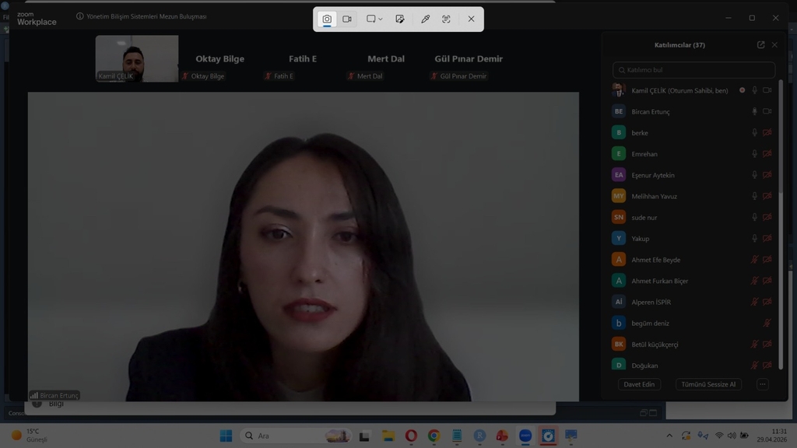The height and width of the screenshot is (448, 797).
Task: Show hidden system tray icons
Action: pyautogui.click(x=669, y=436)
